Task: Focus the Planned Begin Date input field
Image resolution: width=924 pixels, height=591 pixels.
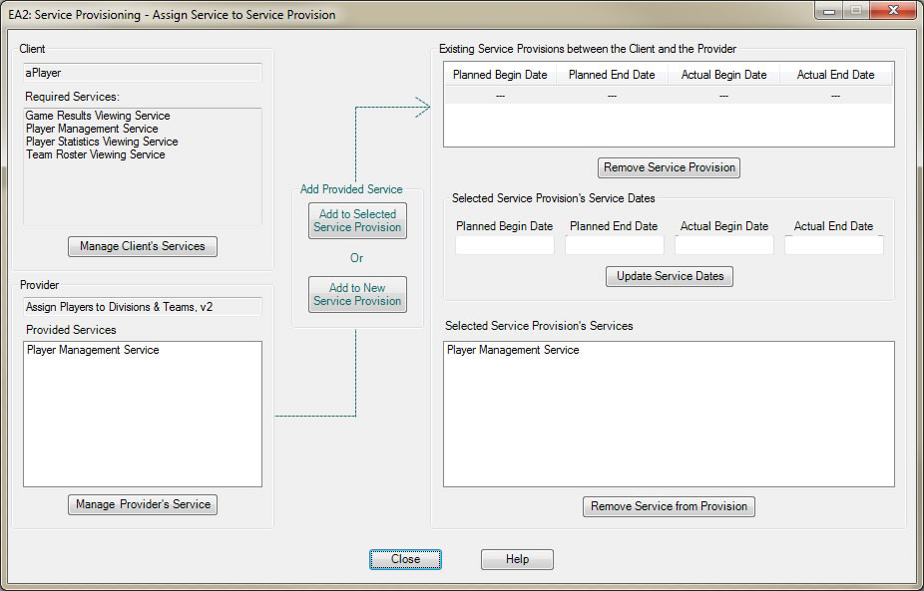Action: click(505, 245)
